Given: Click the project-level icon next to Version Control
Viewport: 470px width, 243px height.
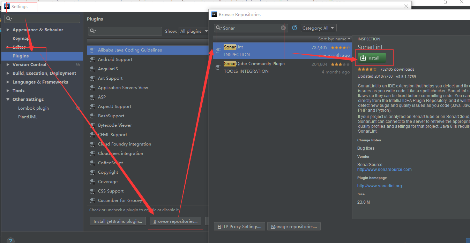Looking at the screenshot, I should [78, 64].
